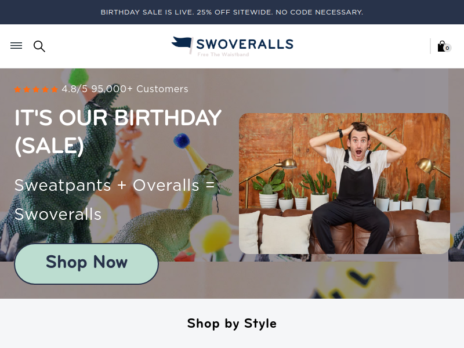Click the cart item count badge
464x348 pixels.
click(447, 48)
